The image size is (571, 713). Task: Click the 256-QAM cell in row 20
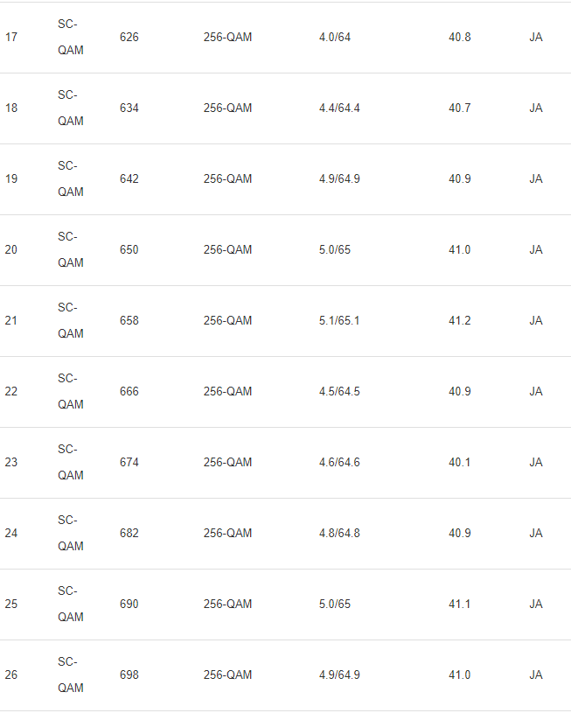(227, 250)
